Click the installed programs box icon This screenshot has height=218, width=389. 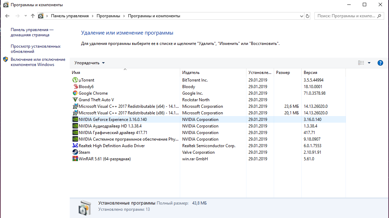[85, 208]
